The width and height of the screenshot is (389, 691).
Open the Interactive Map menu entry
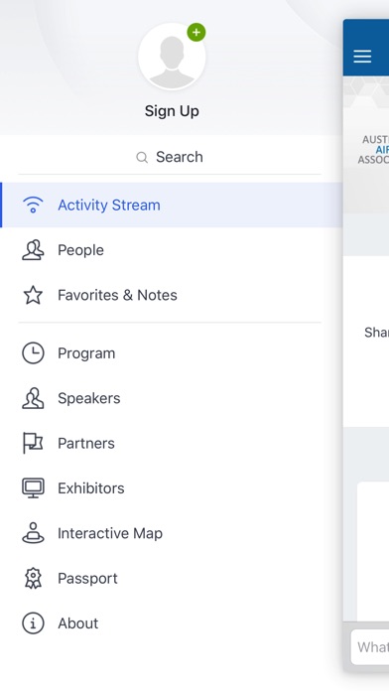point(170,533)
